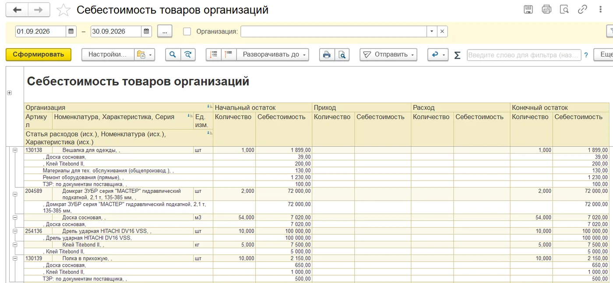Collapse the Дрель ударная HITACHI group

pos(15,231)
